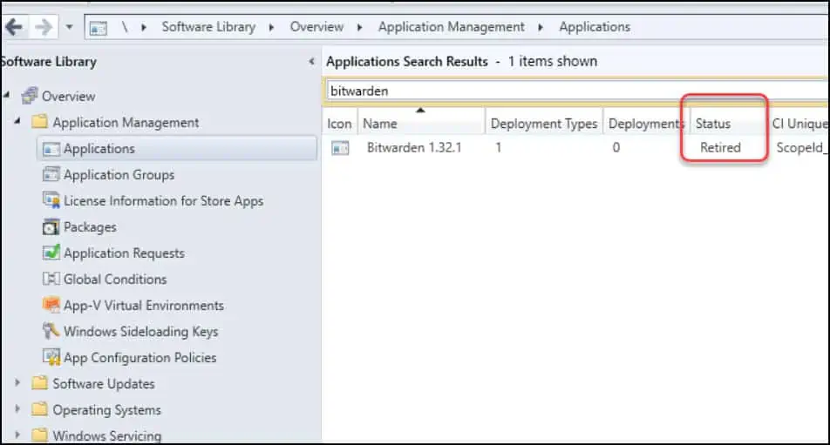Open Application Groups node
This screenshot has width=830, height=445.
(x=119, y=175)
